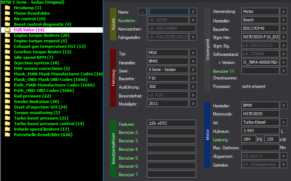Image resolution: width=291 pixels, height=181 pixels.
Task: Expand the vehicle Hersteller BMW arrow
Action: [193, 61]
